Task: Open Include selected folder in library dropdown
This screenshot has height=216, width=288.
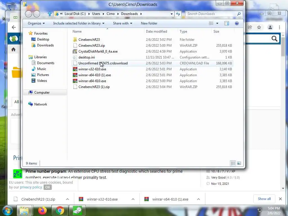Action: click(79, 23)
